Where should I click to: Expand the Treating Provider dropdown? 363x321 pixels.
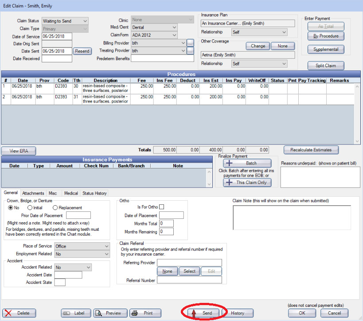click(x=183, y=51)
